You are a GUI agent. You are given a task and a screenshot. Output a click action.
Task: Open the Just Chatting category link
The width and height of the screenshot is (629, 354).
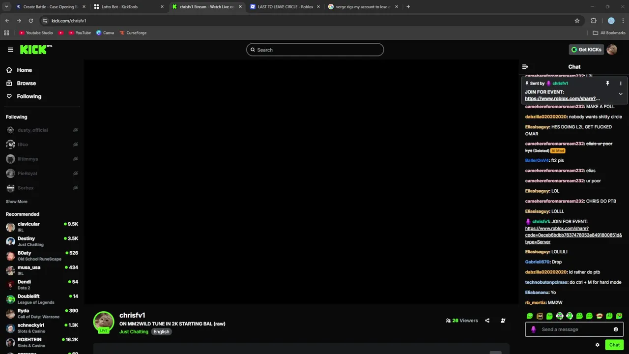coord(134,332)
